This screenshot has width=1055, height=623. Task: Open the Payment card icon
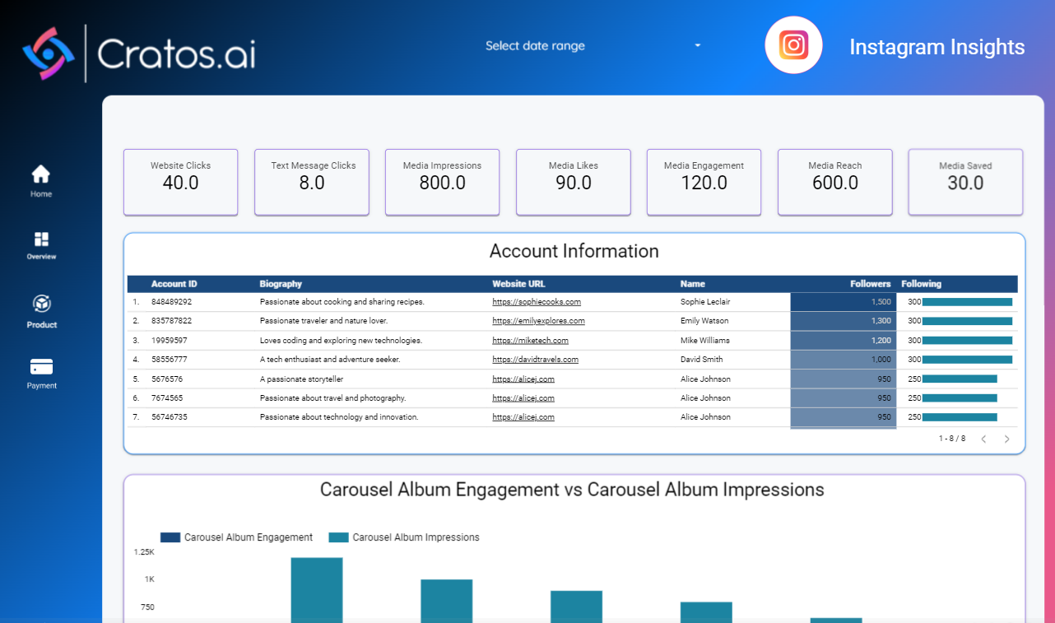41,366
